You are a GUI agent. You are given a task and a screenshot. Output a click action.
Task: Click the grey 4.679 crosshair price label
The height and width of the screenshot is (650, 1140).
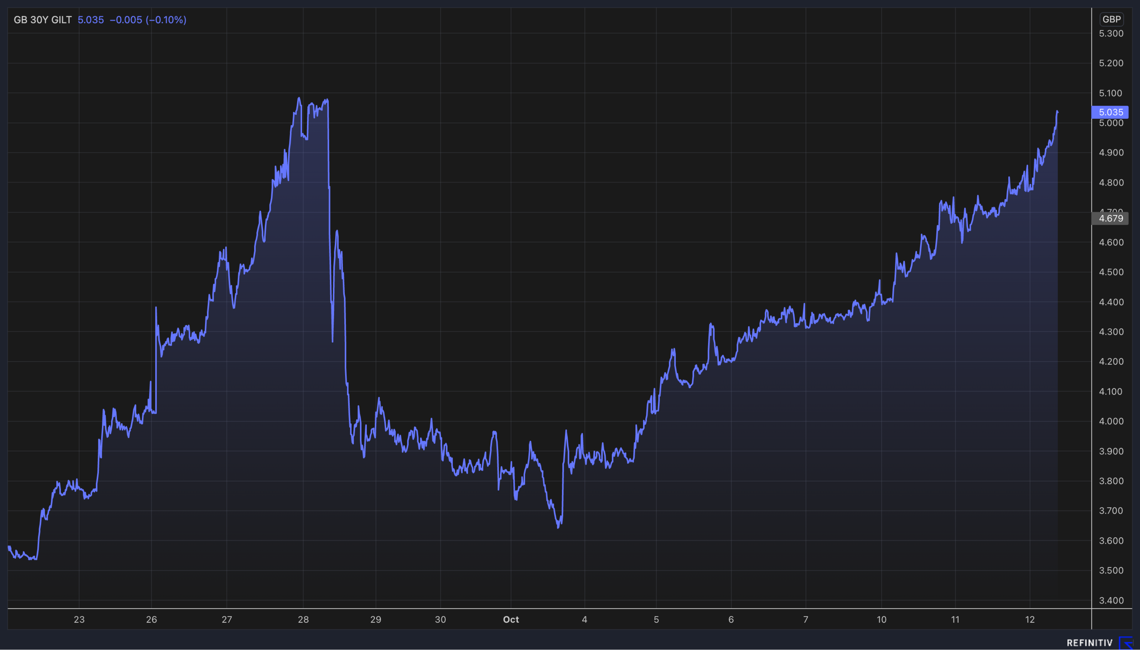(1110, 218)
